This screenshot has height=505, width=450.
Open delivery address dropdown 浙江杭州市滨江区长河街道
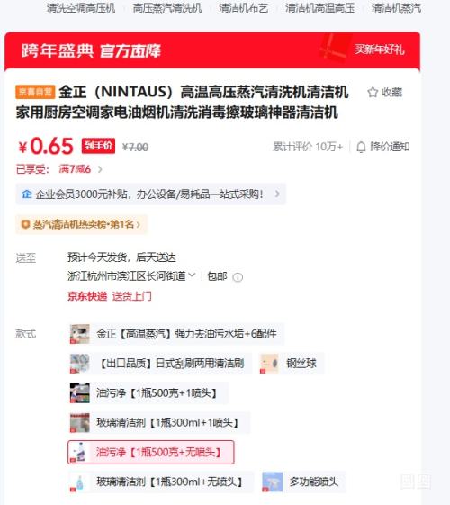[x=131, y=276]
